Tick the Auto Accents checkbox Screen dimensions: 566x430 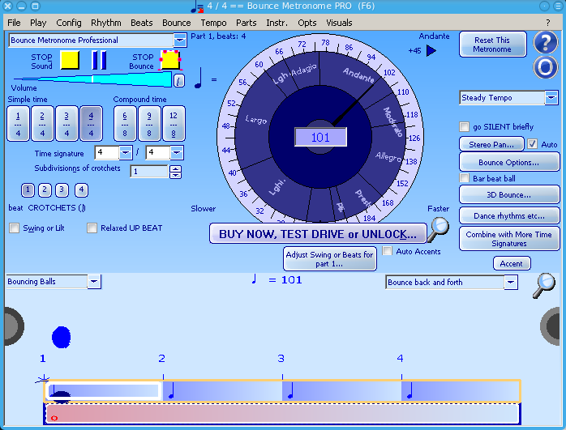[387, 251]
